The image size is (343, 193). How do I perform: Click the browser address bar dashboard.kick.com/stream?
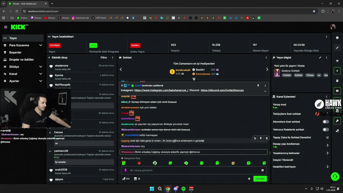[43, 11]
